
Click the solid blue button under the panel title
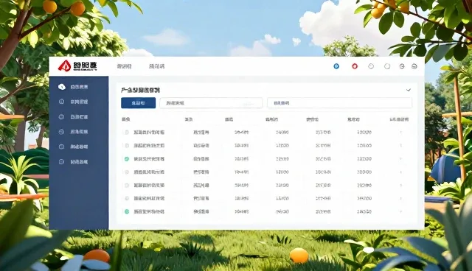[x=138, y=103]
